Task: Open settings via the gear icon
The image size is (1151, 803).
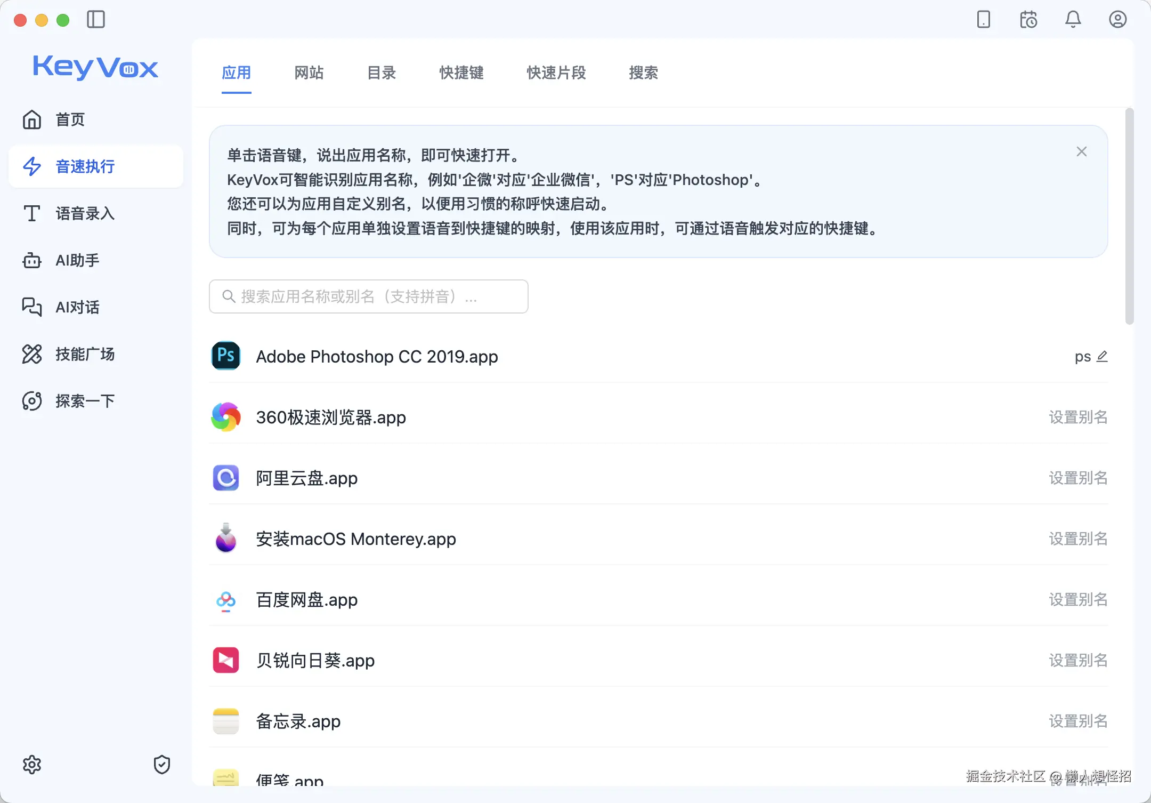Action: [x=32, y=765]
